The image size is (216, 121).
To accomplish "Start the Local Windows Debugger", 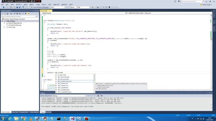I will (x=40, y=7).
